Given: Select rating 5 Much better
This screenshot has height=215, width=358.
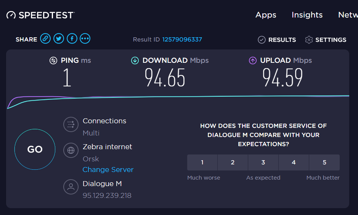Looking at the screenshot, I should click(324, 162).
